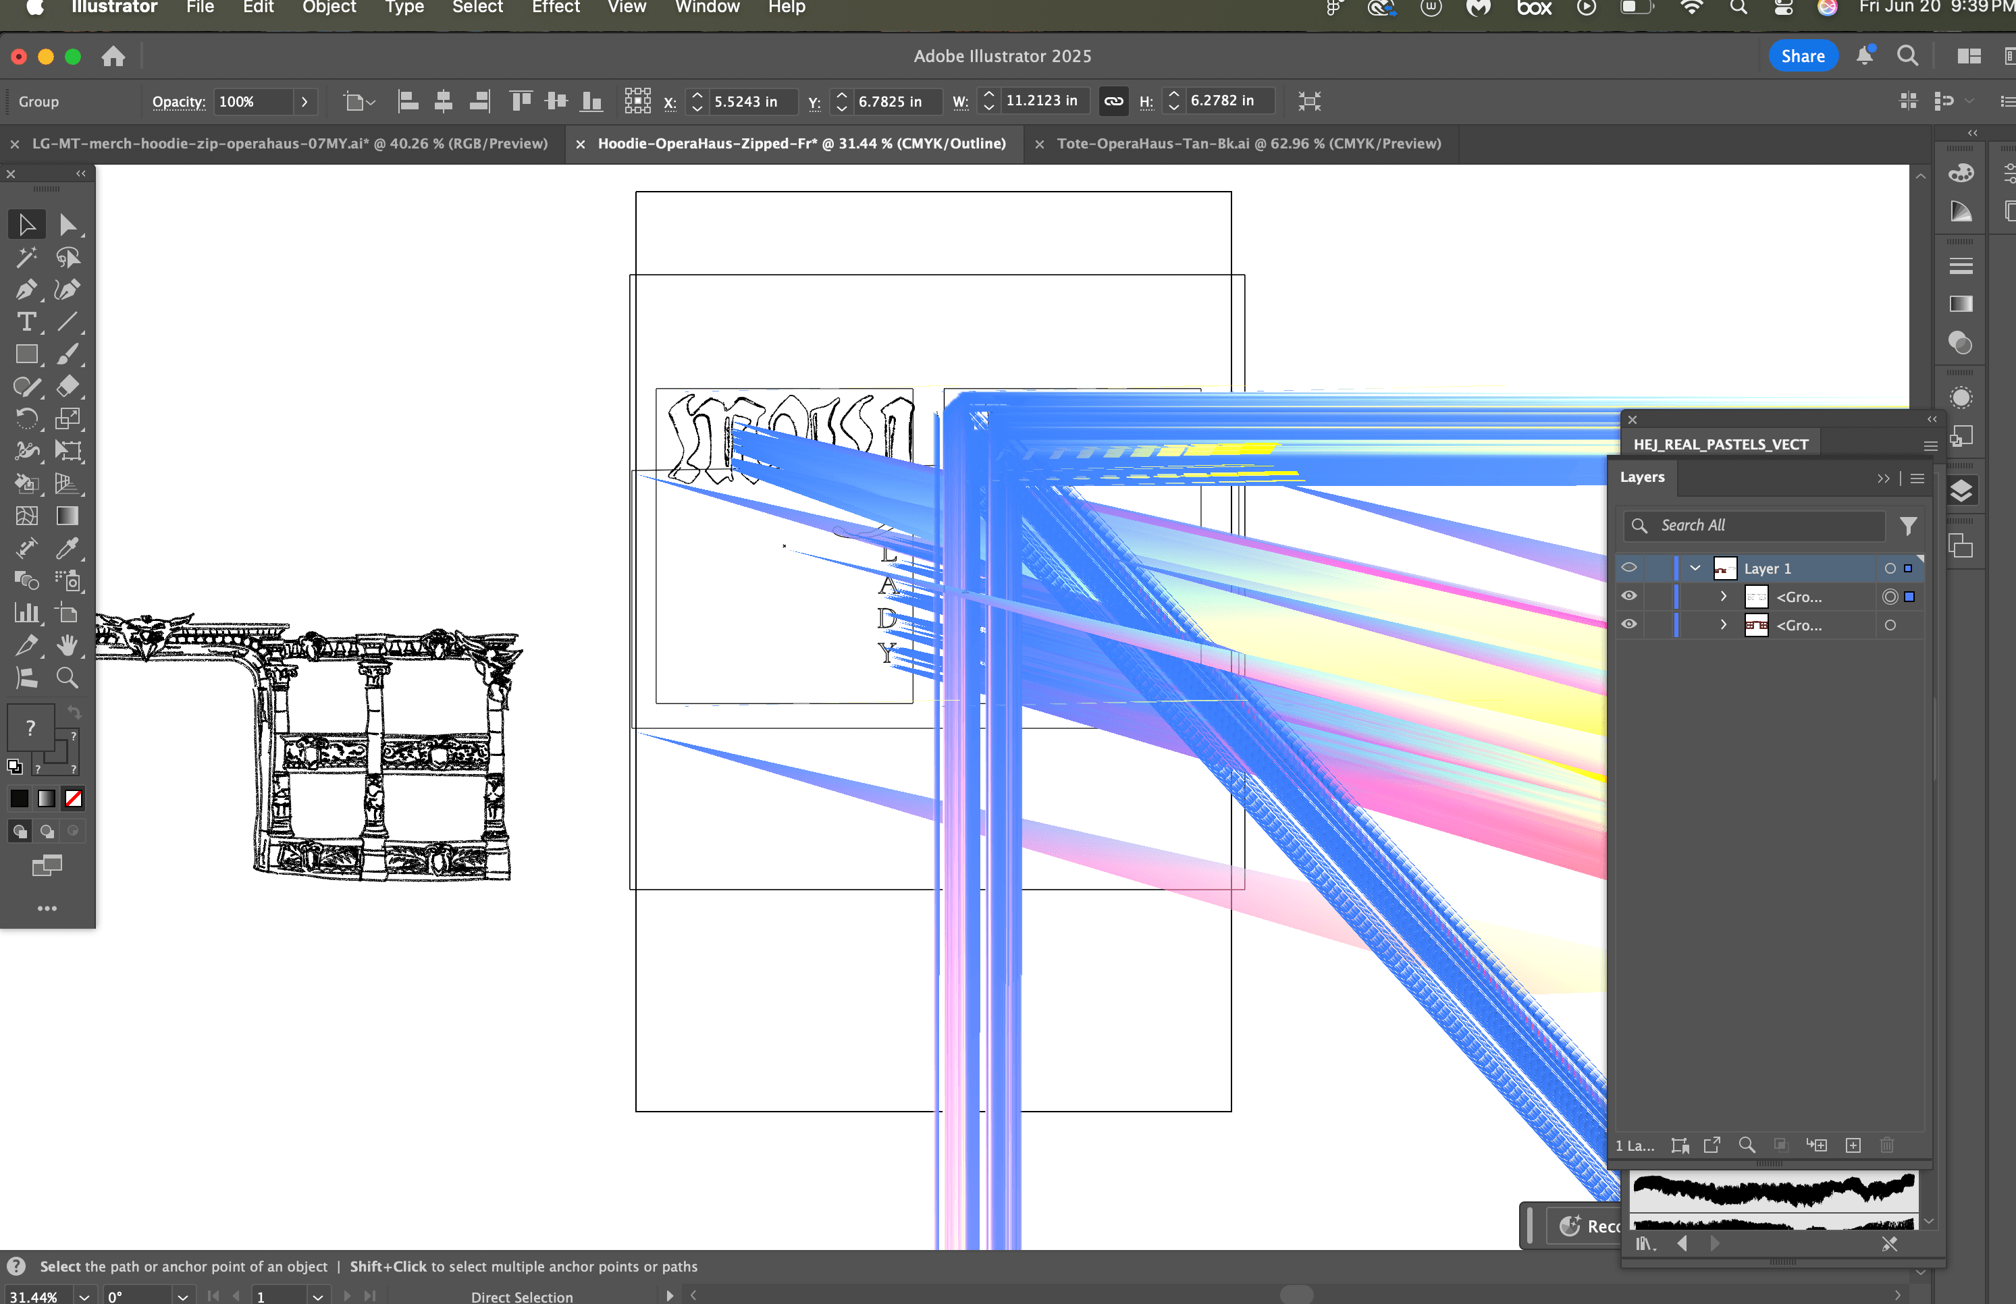Open the rotate view angle dropdown
The width and height of the screenshot is (2016, 1304).
click(x=183, y=1297)
